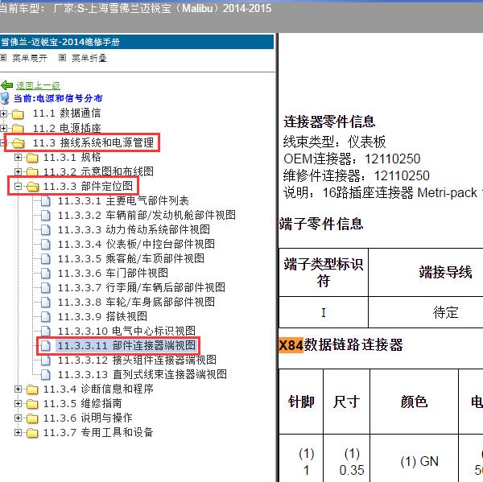Screen dimensions: 483x482
Task: Click page icon of 11.3.3.8 车轮/车身底部部件视图
Action: tap(46, 302)
